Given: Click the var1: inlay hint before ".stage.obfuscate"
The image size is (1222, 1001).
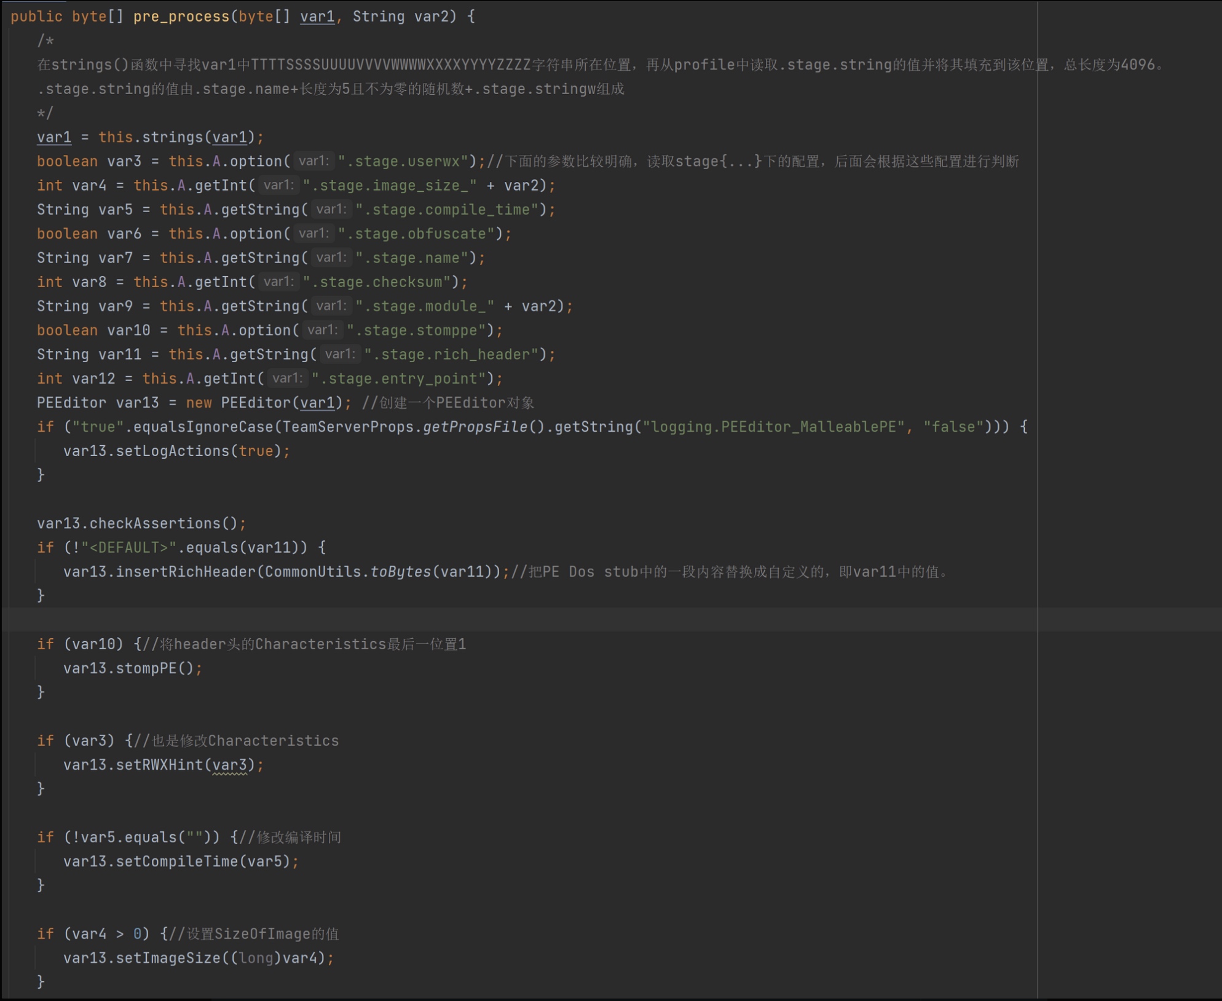Looking at the screenshot, I should (313, 234).
